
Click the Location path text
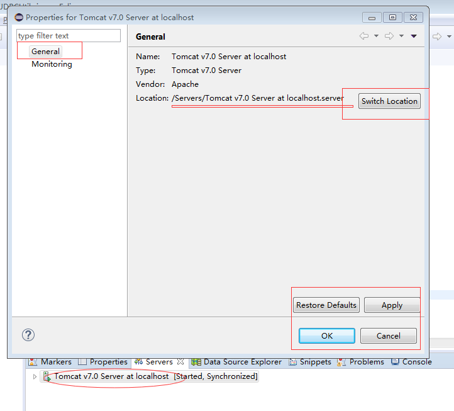pyautogui.click(x=258, y=98)
